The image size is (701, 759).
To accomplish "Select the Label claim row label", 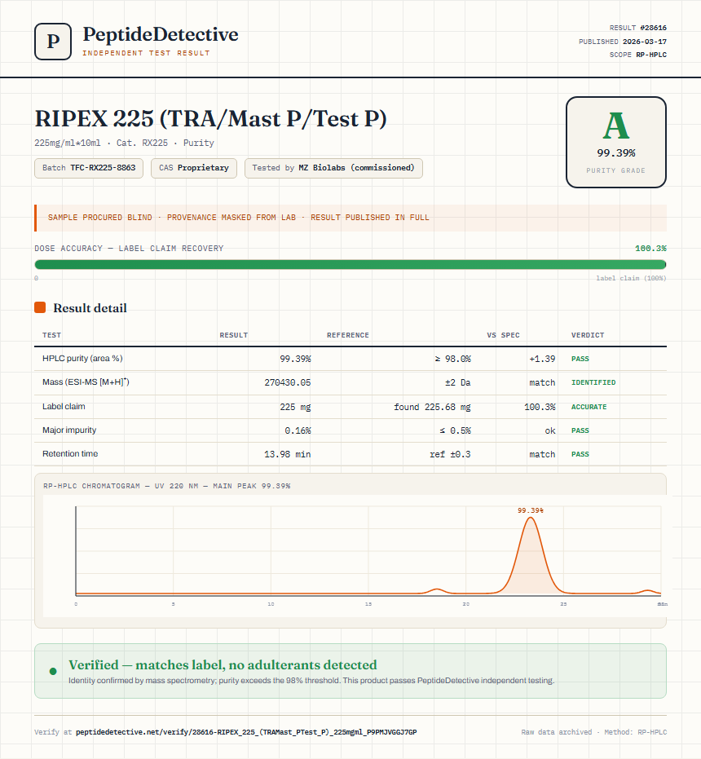I will (64, 406).
